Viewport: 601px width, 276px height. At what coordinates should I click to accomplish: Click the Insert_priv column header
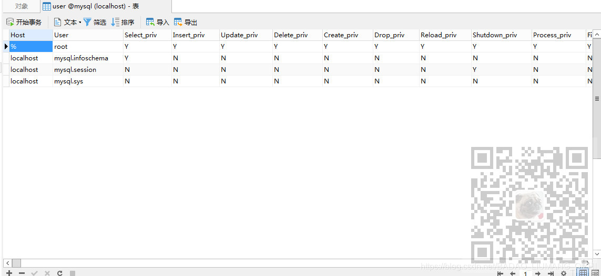point(196,35)
